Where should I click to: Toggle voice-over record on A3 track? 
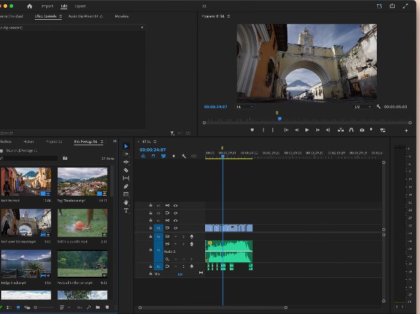pyautogui.click(x=191, y=267)
